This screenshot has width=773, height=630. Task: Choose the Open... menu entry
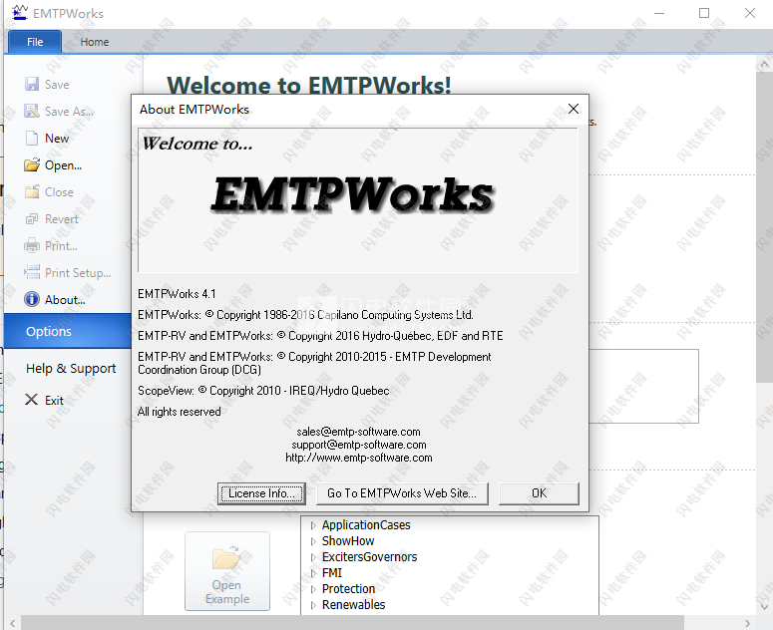pos(63,165)
